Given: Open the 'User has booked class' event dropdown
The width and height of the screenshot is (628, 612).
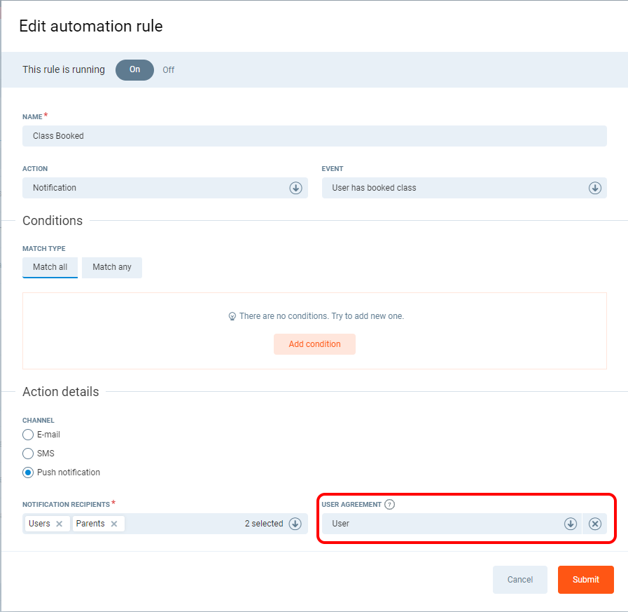Looking at the screenshot, I should 455,188.
